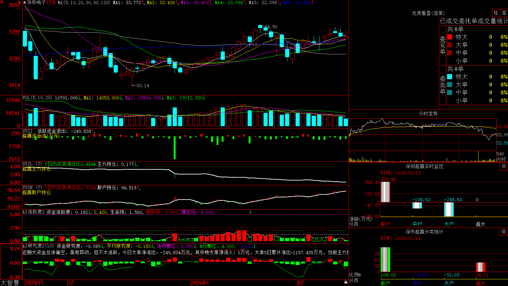Click the cyan 特大 sell-order color swatch
This screenshot has width=508, height=286.
pyautogui.click(x=450, y=77)
